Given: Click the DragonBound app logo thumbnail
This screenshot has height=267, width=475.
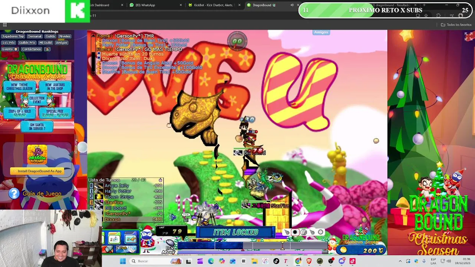Looking at the screenshot, I should point(37,154).
